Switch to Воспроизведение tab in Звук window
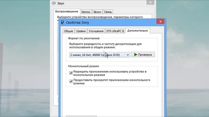209x117 pixels. click(67, 12)
